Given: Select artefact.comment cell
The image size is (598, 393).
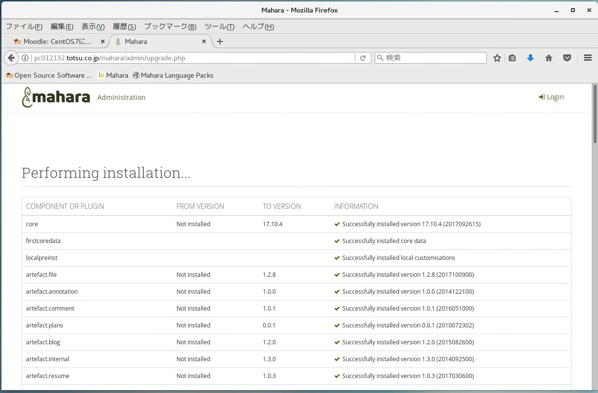Looking at the screenshot, I should (50, 309).
